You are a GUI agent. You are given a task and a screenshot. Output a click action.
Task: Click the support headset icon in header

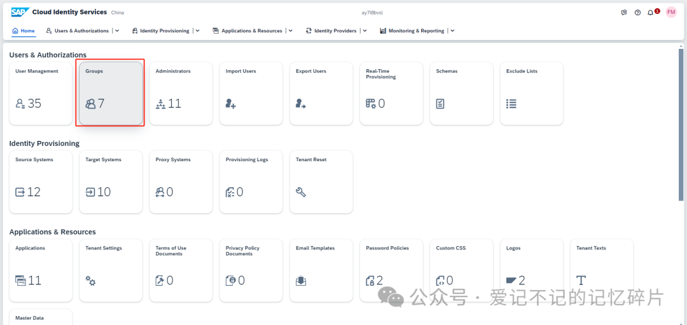tap(624, 13)
